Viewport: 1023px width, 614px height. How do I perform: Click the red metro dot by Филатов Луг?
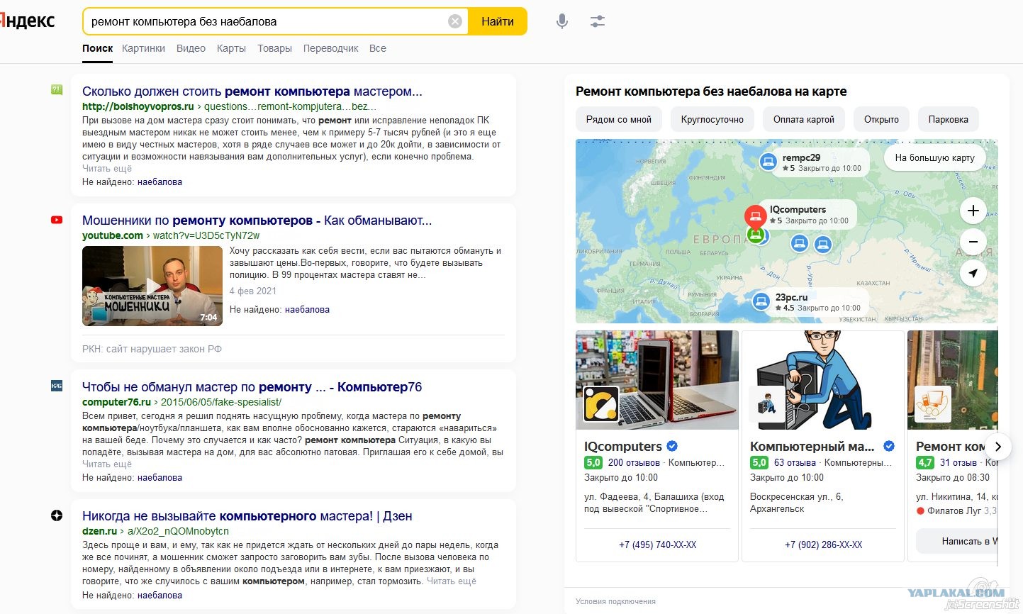click(x=920, y=510)
